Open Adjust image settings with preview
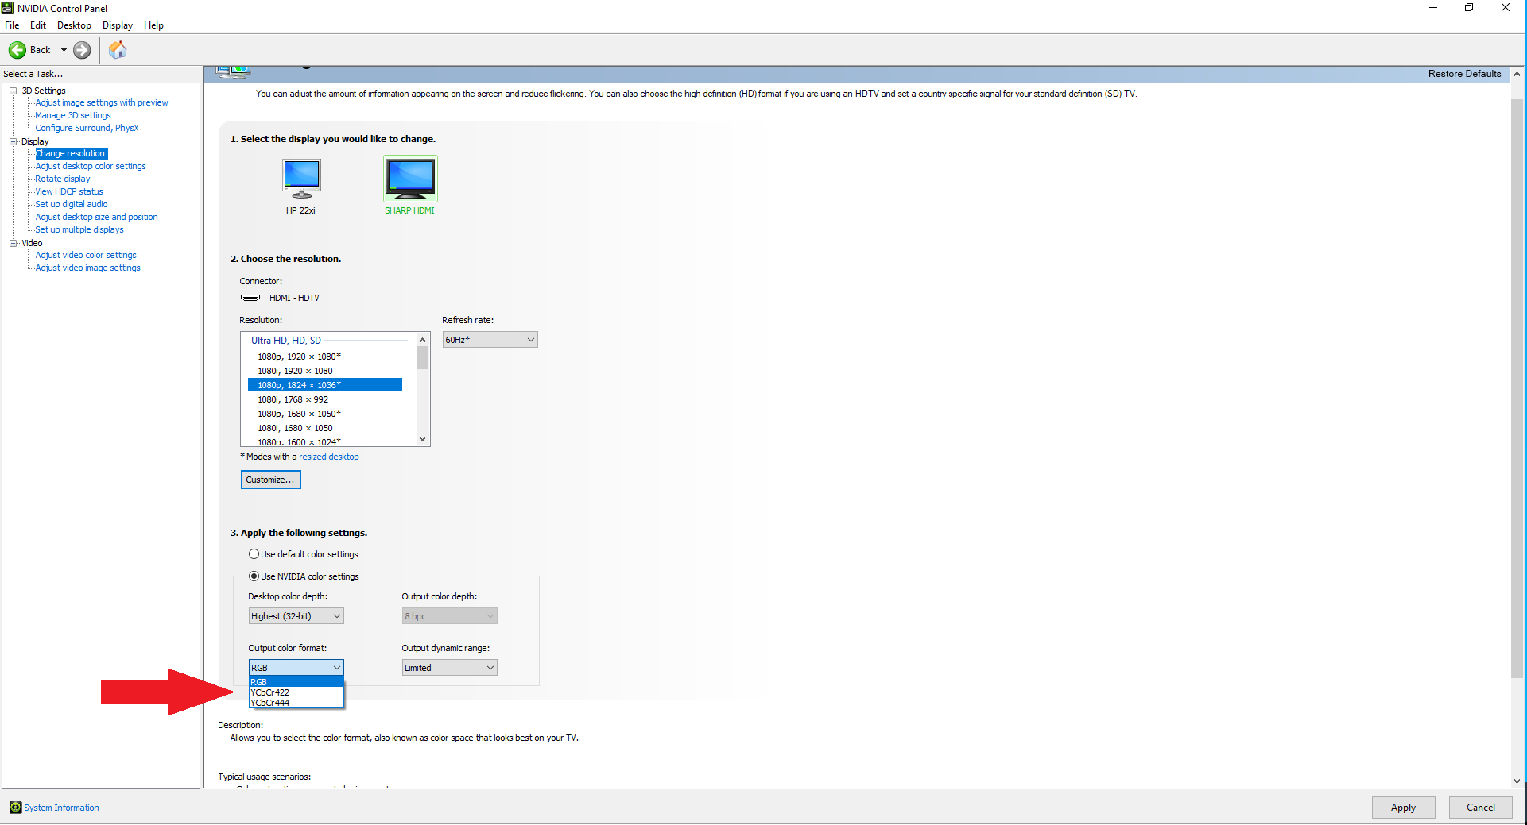 tap(102, 102)
